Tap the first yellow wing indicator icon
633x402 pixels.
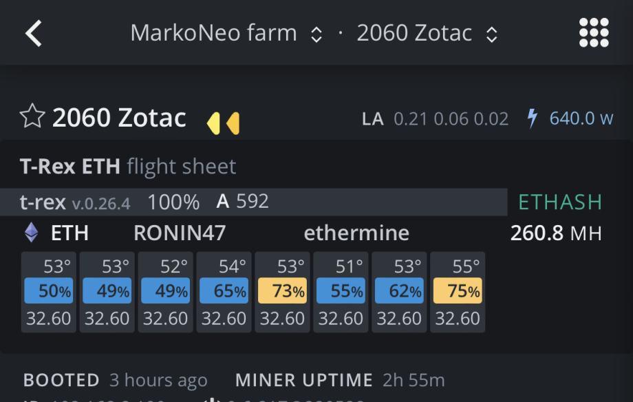pyautogui.click(x=213, y=123)
